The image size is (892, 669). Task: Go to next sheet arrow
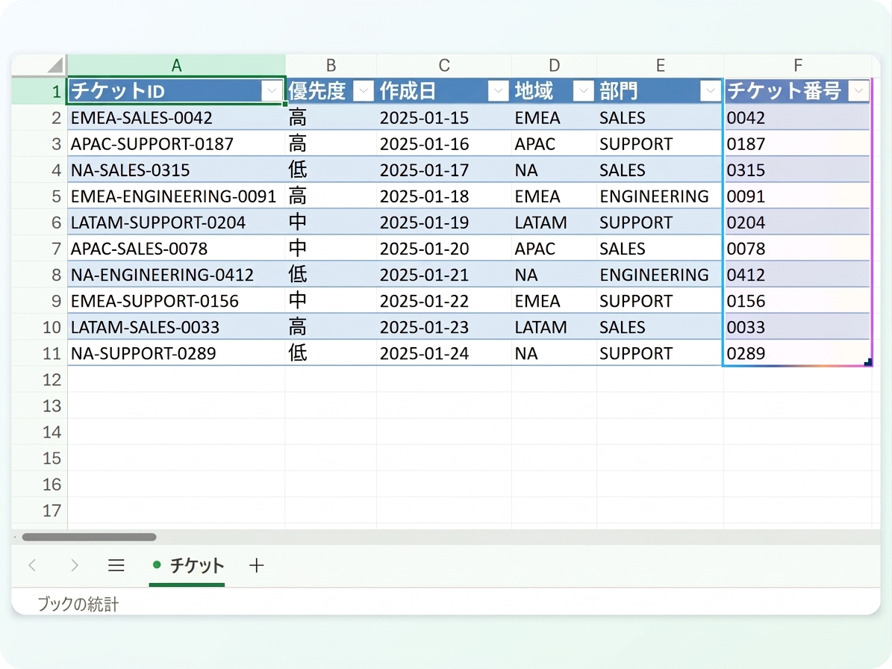point(75,565)
